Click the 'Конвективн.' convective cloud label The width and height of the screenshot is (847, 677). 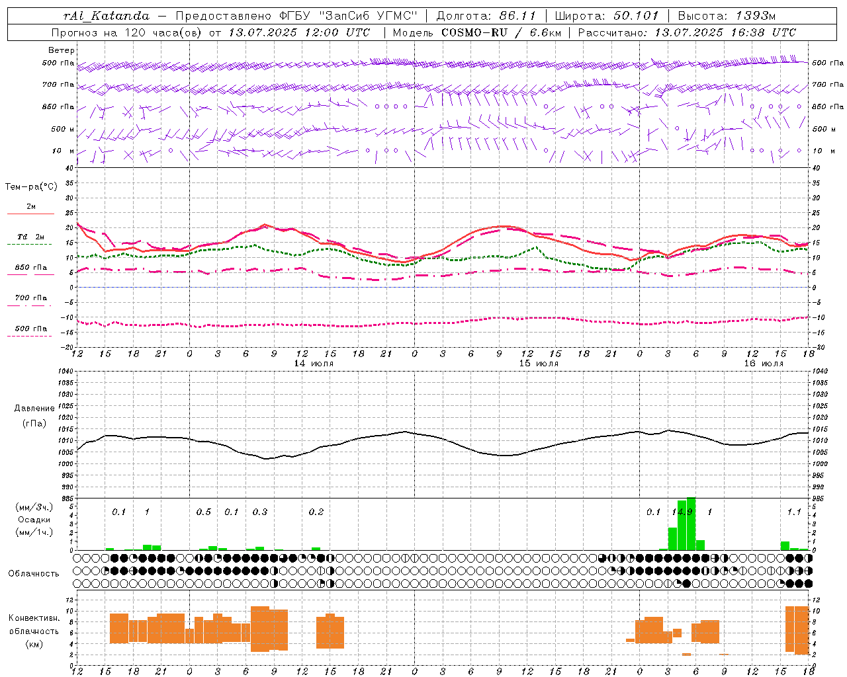pyautogui.click(x=34, y=618)
